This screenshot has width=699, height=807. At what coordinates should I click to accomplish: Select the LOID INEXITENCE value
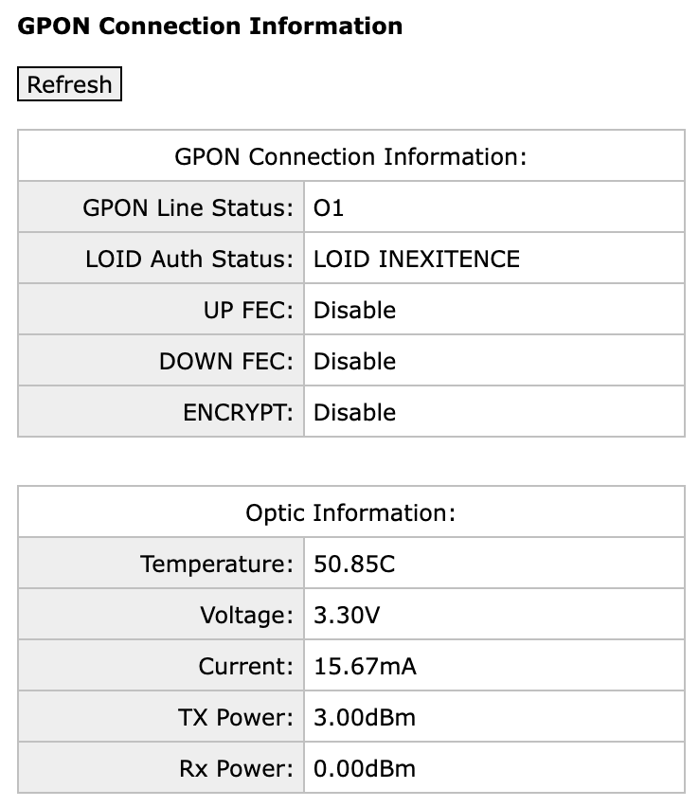pyautogui.click(x=417, y=259)
